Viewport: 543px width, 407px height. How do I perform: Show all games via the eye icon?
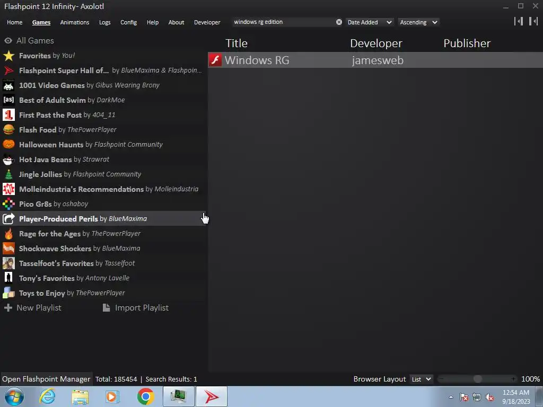click(x=8, y=40)
